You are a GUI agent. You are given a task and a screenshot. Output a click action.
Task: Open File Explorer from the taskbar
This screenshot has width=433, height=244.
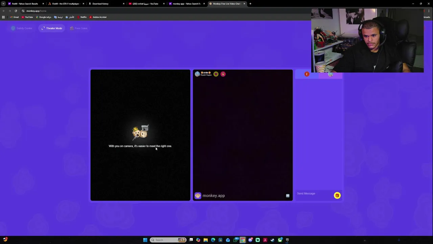[206, 240]
